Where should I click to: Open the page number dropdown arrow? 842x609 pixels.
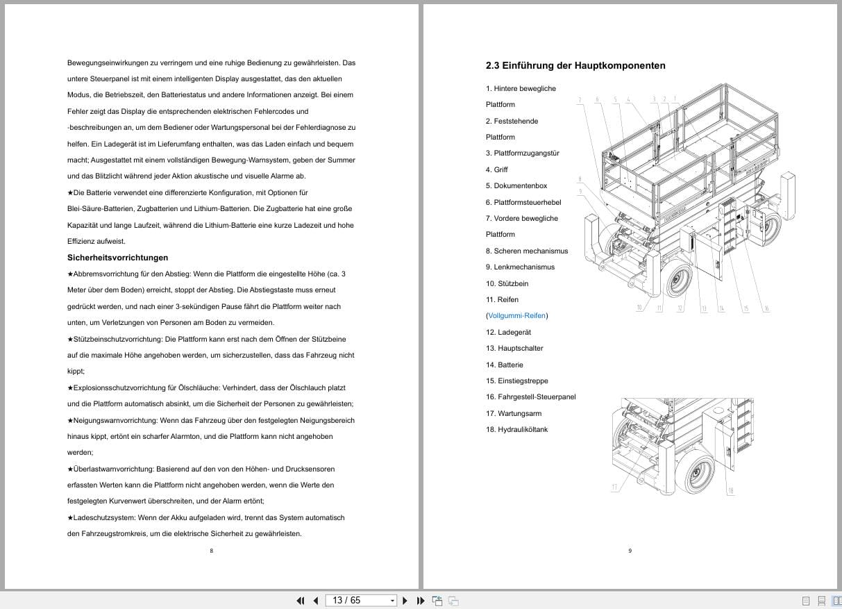coord(392,601)
